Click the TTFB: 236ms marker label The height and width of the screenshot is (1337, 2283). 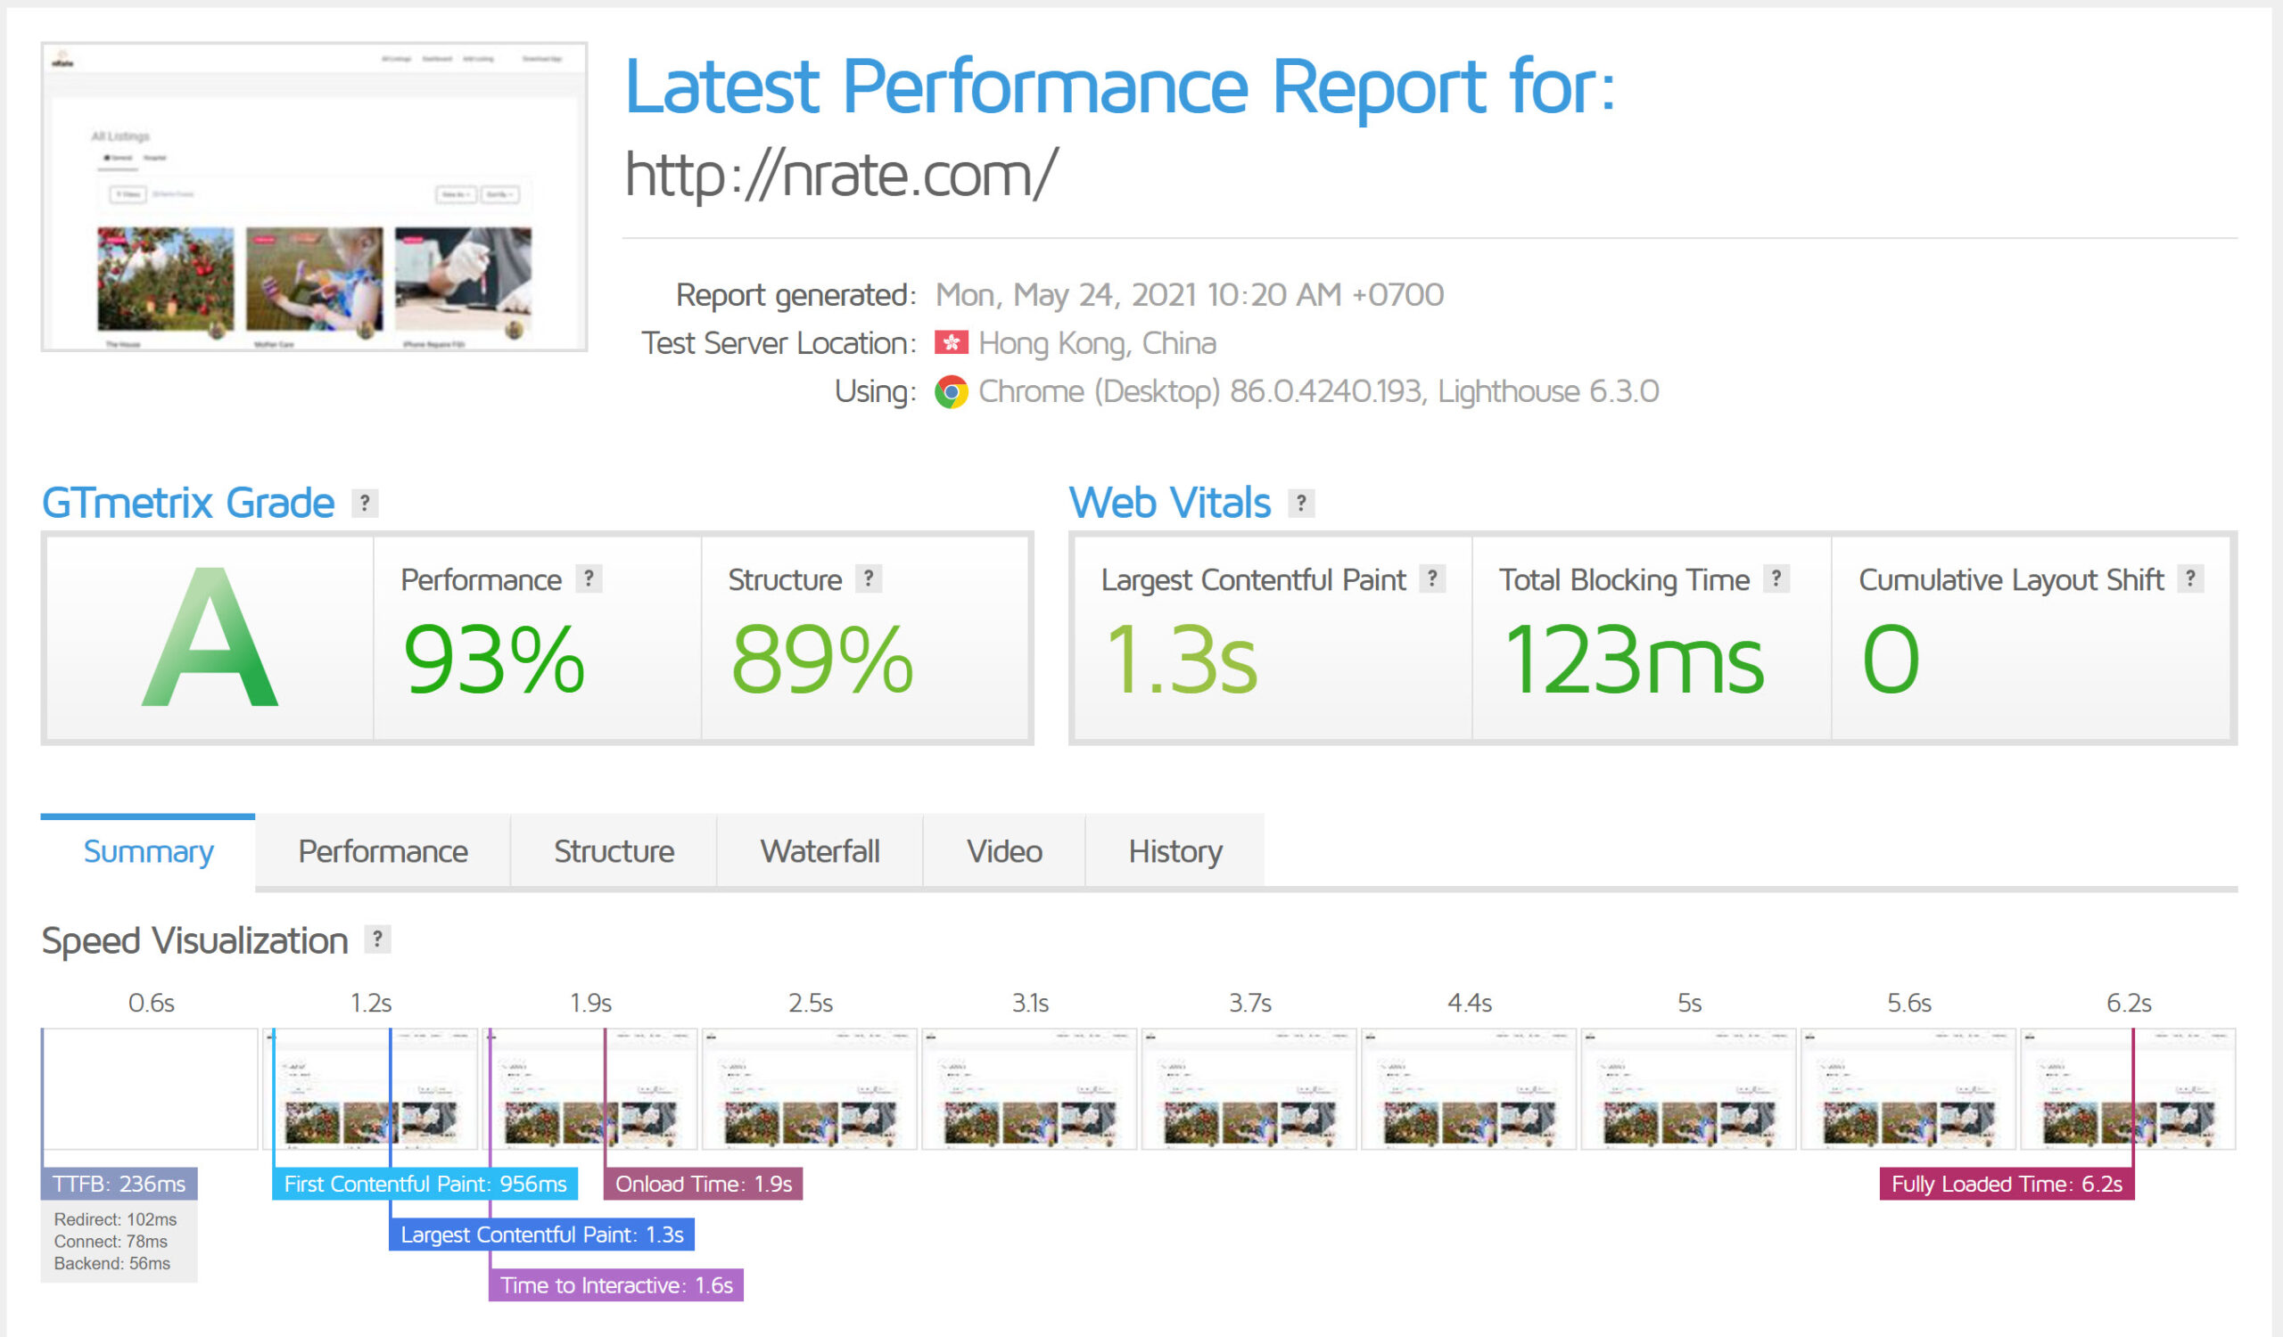[x=119, y=1184]
